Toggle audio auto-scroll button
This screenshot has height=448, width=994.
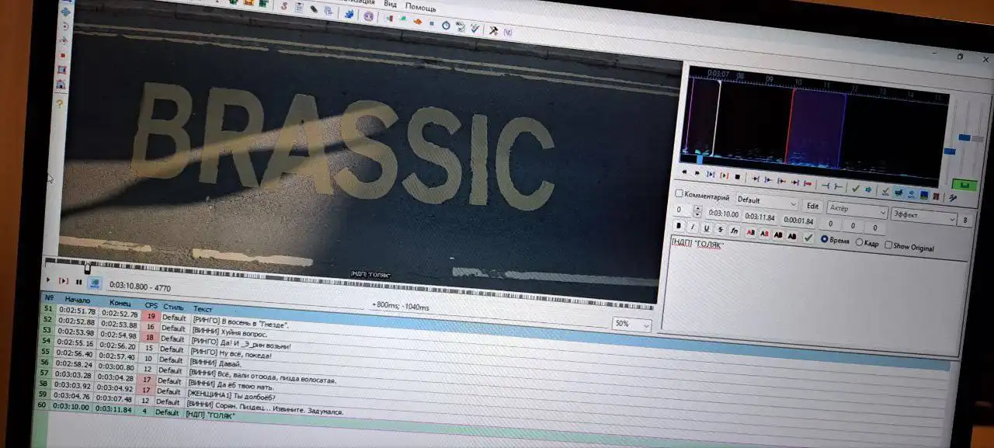[911, 193]
